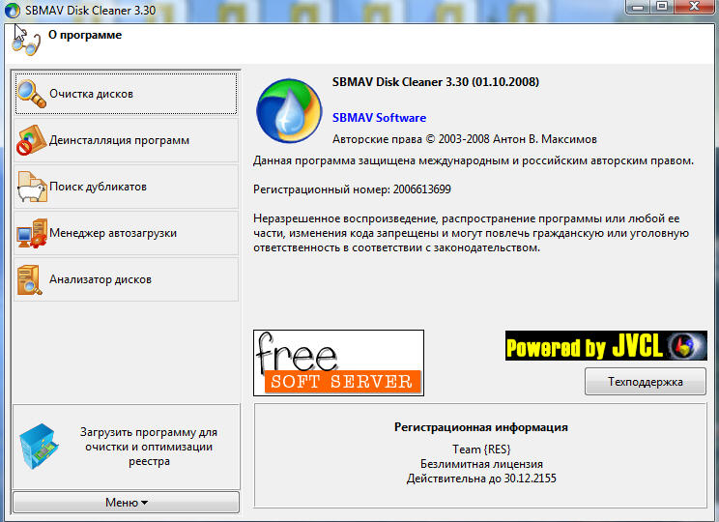Click the Регистрационная информация heading
719x522 pixels.
tap(481, 427)
